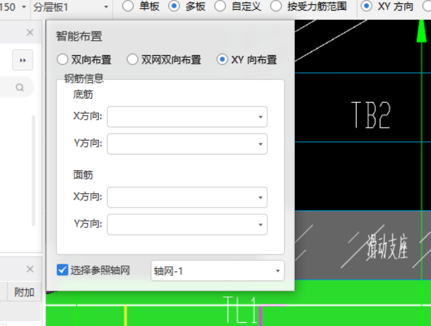Open 面筋 X方向 dropdown
Image resolution: width=431 pixels, height=326 pixels.
pyautogui.click(x=187, y=197)
